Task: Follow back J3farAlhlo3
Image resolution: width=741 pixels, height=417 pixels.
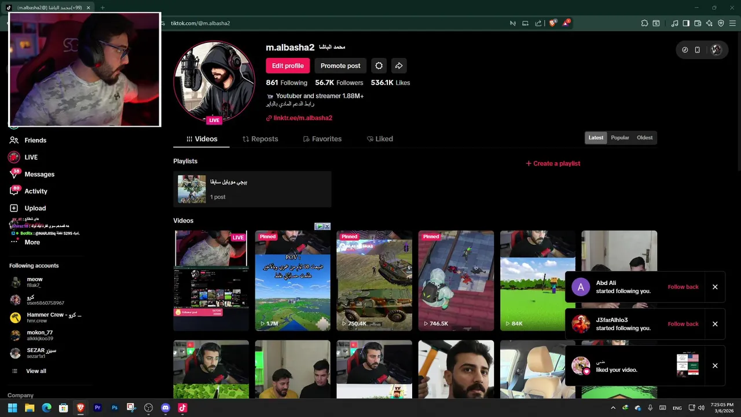Action: coord(683,324)
